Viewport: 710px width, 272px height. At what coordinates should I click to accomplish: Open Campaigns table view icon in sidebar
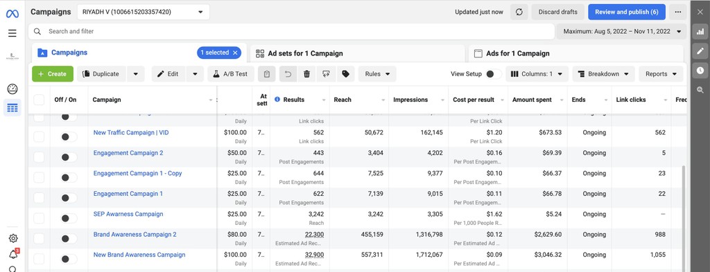pos(12,108)
